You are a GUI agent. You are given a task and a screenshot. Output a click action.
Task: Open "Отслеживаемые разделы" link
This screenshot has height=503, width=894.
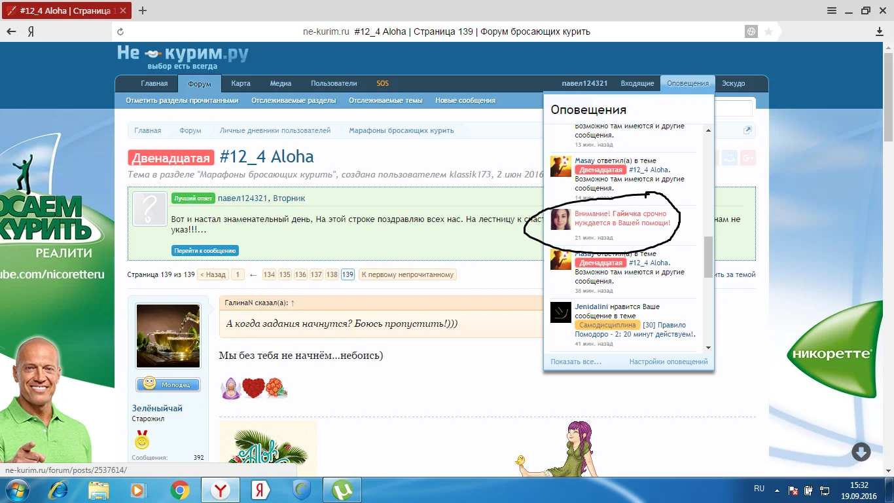(294, 101)
